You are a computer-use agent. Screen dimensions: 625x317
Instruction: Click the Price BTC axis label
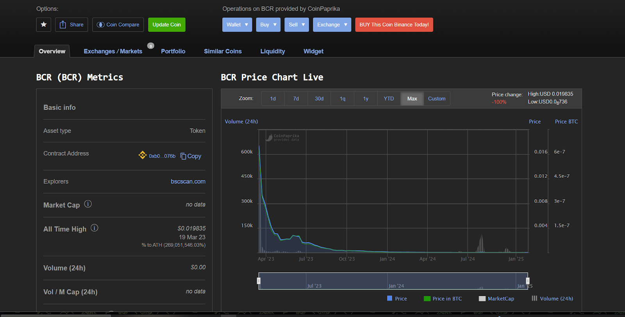click(x=566, y=122)
